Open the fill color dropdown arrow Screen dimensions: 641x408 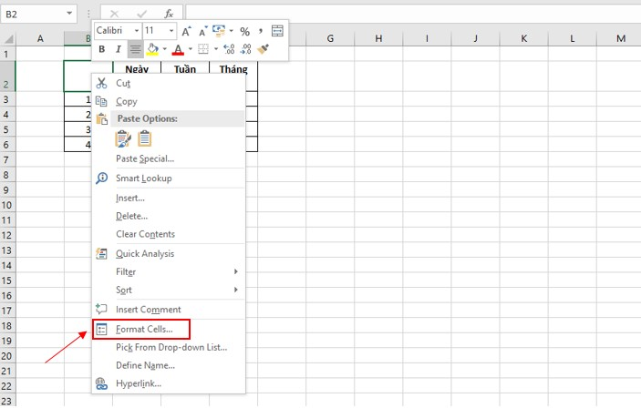[165, 49]
